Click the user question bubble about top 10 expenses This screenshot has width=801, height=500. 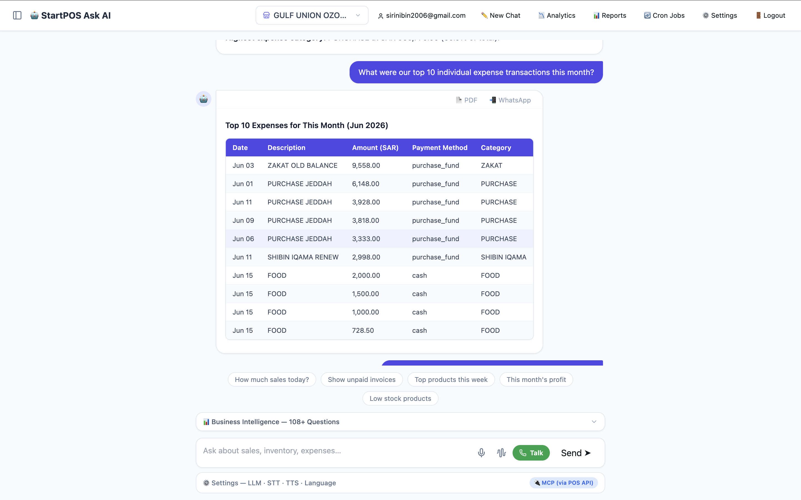point(476,72)
